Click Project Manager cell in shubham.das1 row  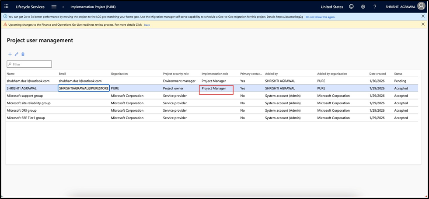pos(214,81)
